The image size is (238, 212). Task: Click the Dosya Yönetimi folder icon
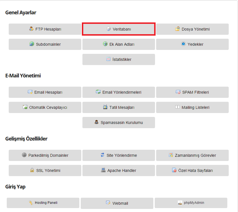[x=178, y=29]
